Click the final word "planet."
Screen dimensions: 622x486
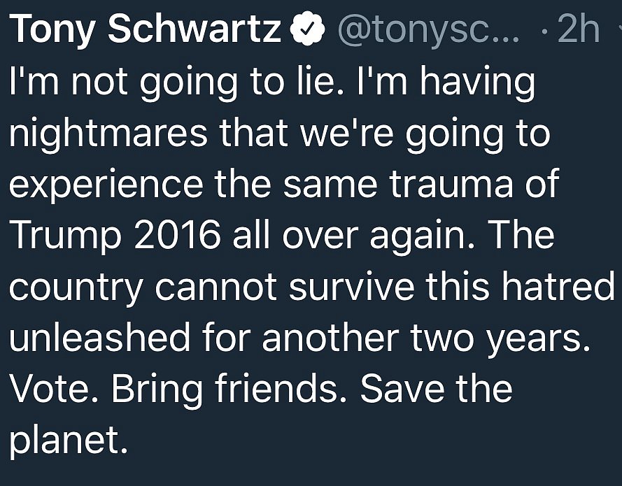tap(69, 441)
